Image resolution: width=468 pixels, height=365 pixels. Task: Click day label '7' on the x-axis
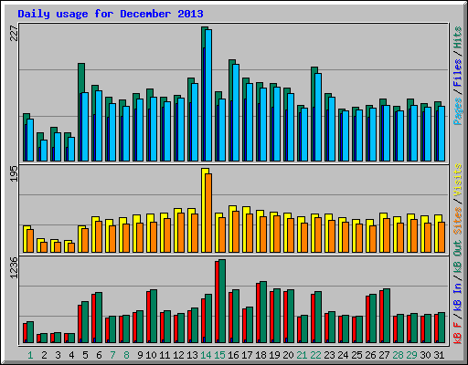tap(112, 355)
